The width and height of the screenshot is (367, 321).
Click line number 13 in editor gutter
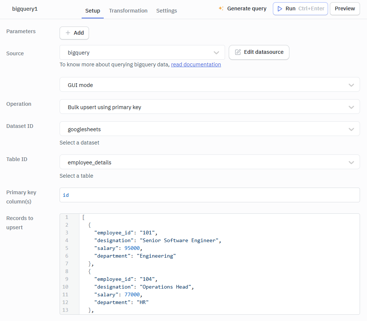pos(65,310)
